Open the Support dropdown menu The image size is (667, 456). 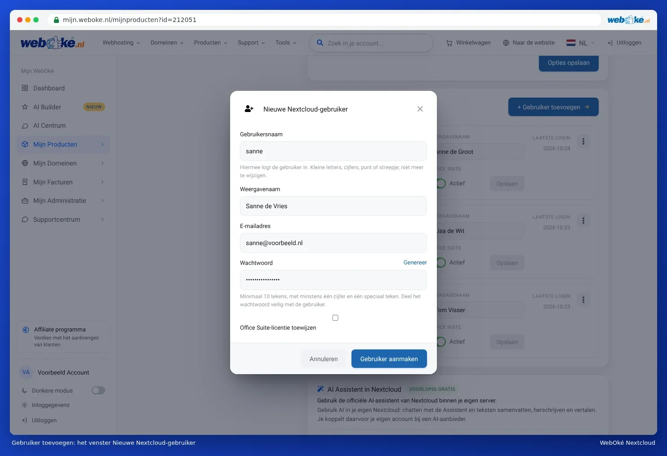[x=251, y=43]
